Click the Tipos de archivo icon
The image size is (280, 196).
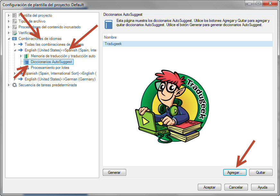(x=14, y=21)
